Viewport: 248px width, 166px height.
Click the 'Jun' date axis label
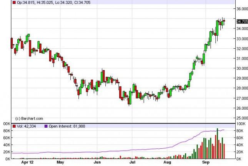click(97, 162)
